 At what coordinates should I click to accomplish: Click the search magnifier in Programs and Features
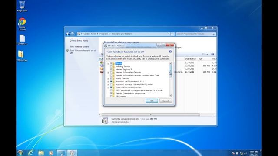[214, 34]
